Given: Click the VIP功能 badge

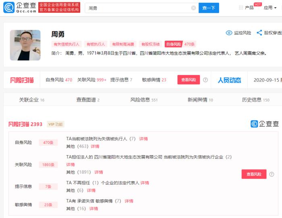Looking at the screenshot, I should 56,124.
